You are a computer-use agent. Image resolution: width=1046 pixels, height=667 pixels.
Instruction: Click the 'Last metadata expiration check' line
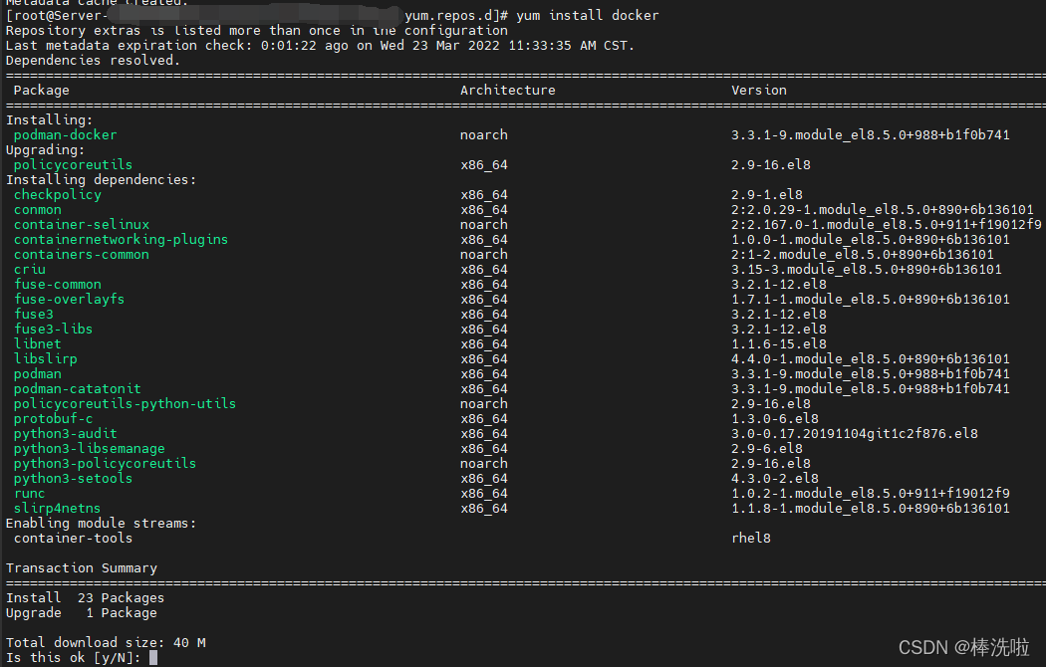[x=320, y=46]
